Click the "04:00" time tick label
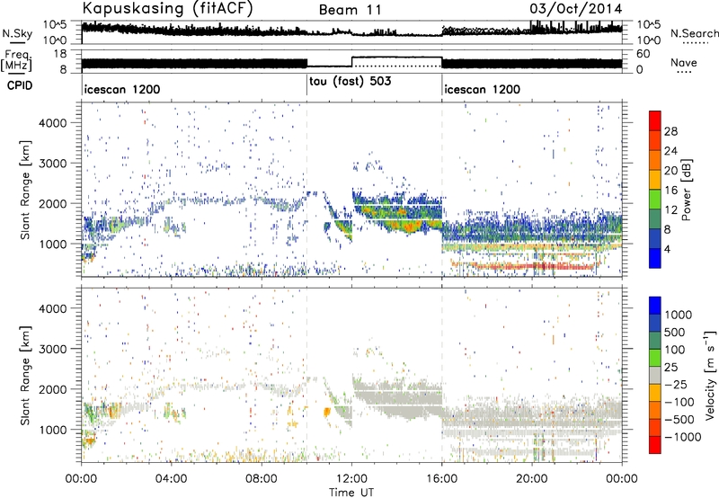 [x=171, y=479]
